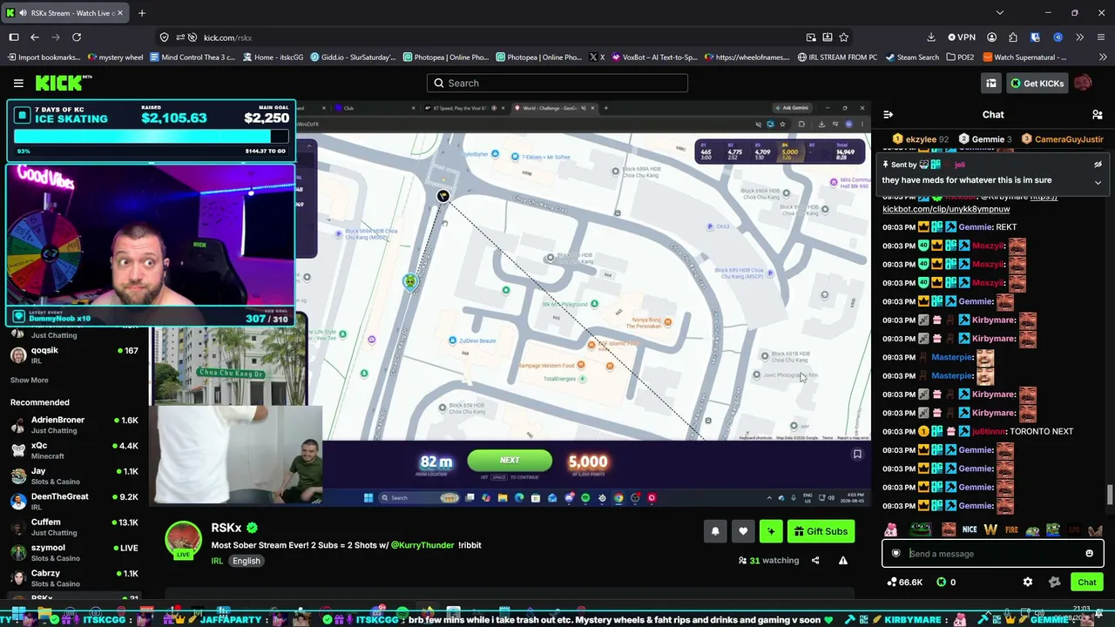Click the green sparkle subscribe button
Screen dimensions: 1115x627
771,531
